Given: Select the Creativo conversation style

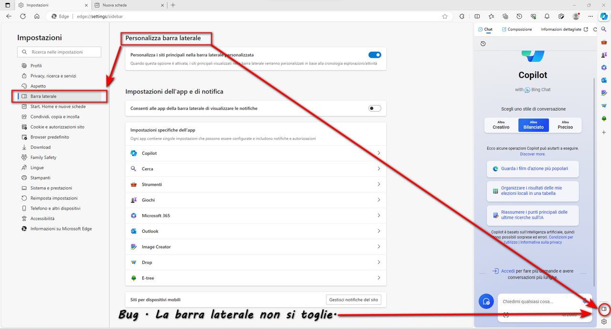Looking at the screenshot, I should pos(501,125).
